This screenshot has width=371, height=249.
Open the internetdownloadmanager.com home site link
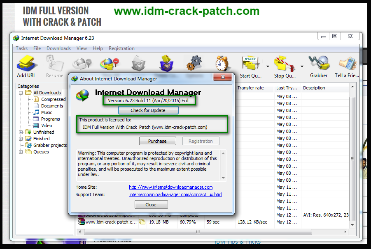170,187
